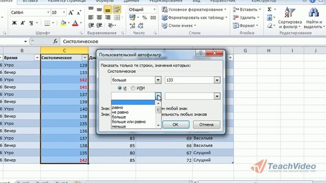The image size is (326, 183).
Task: Open the Calibri font name dropdown
Action: 48,12
